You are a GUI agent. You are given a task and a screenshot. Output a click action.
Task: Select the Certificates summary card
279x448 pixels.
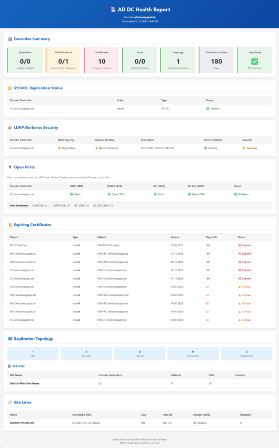click(x=102, y=60)
